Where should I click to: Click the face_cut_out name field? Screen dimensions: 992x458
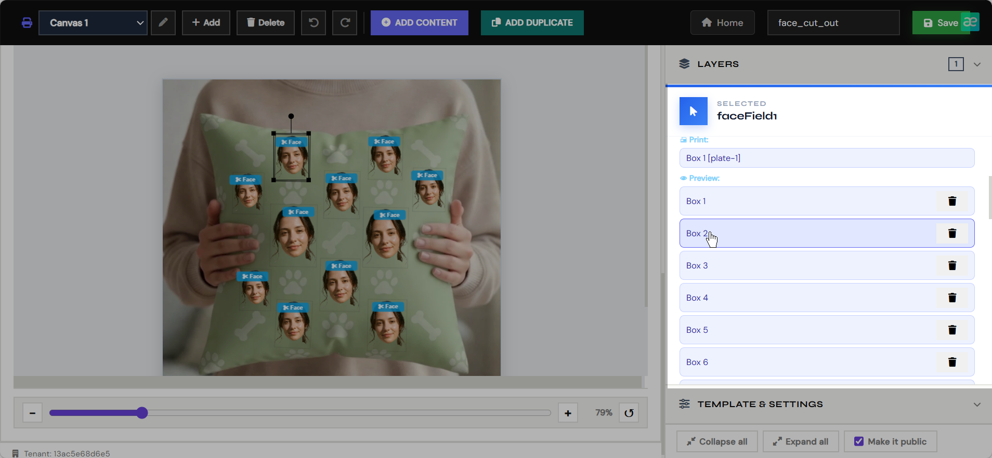(x=833, y=23)
